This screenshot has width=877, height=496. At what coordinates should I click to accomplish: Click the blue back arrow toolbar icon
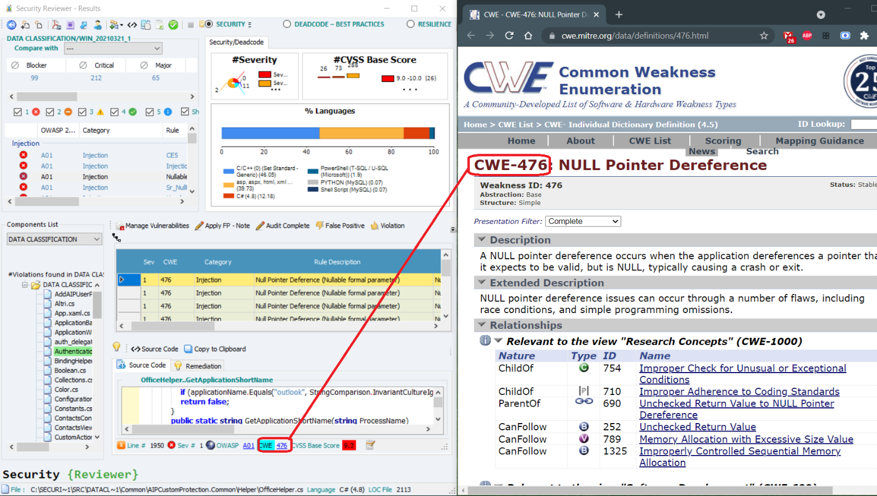point(11,25)
